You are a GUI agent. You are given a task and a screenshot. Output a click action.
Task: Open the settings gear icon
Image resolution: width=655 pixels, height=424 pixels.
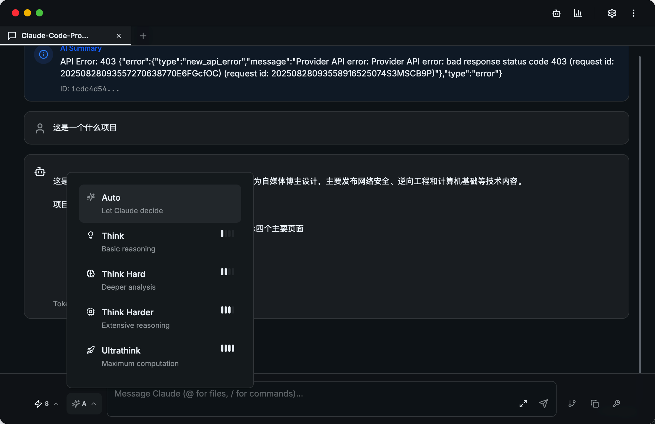pos(612,13)
